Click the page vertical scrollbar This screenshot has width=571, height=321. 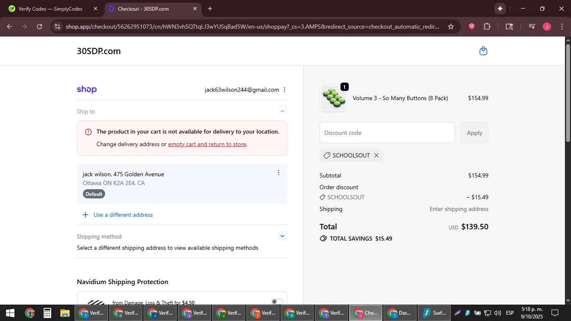[x=568, y=93]
